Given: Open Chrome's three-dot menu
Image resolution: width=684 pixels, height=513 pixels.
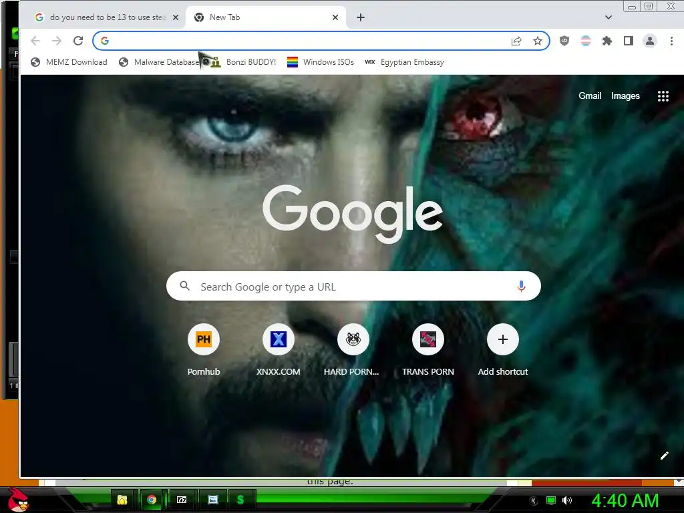Looking at the screenshot, I should coord(671,41).
